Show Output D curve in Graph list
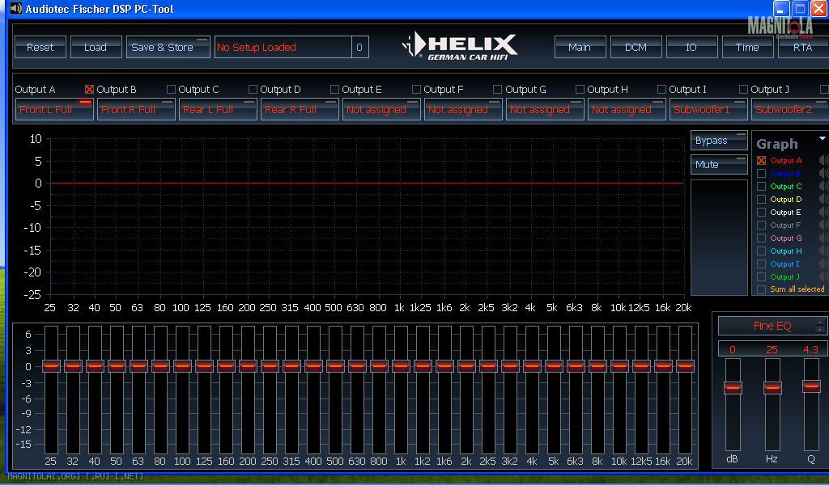The height and width of the screenshot is (485, 829). coord(761,200)
